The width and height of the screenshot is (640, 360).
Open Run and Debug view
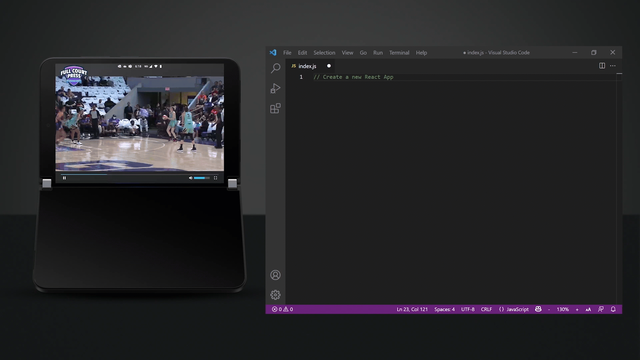(275, 88)
